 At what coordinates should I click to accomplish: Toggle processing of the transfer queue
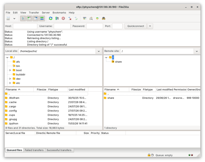(57, 18)
